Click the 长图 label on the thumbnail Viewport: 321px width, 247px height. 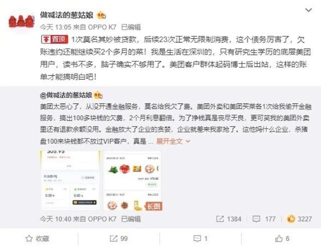point(153,206)
